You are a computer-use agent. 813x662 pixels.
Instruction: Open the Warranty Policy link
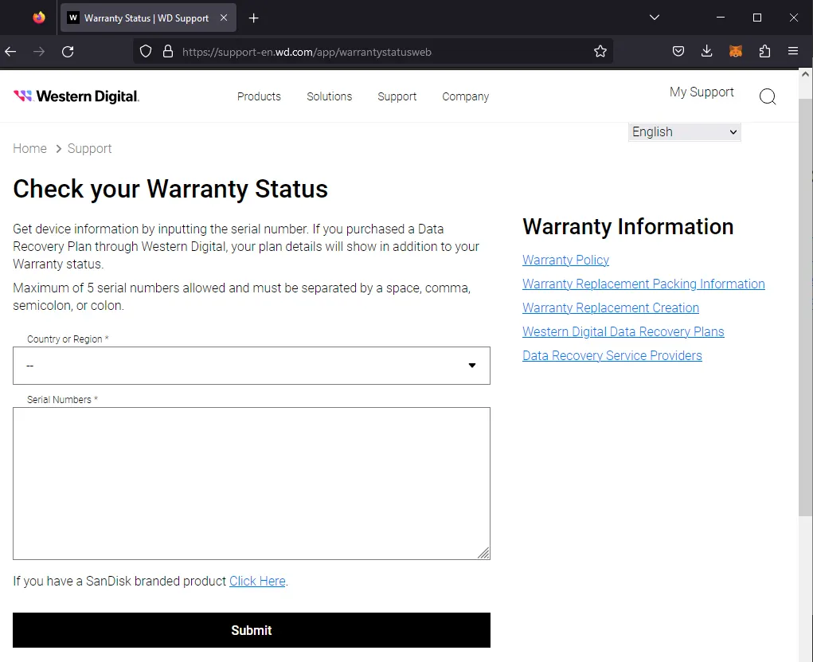tap(565, 260)
